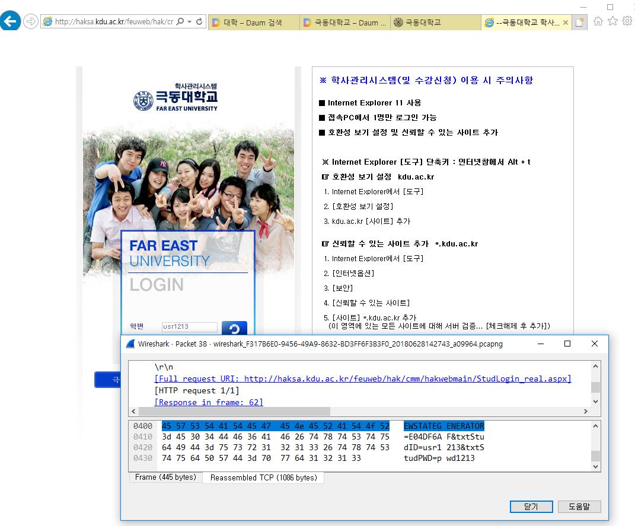
Task: Open the Reassembled TCP (1086 bytes) tab
Action: 263,478
